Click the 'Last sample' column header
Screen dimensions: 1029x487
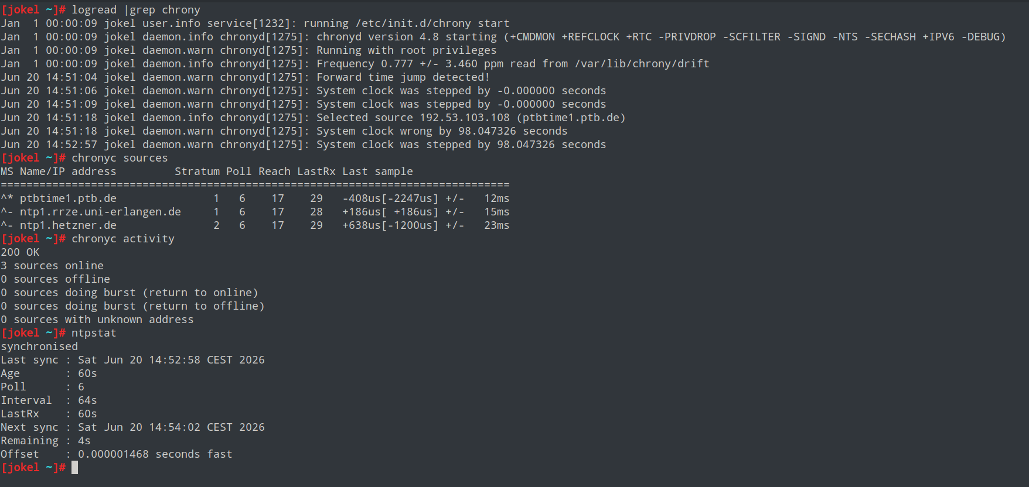coord(377,172)
